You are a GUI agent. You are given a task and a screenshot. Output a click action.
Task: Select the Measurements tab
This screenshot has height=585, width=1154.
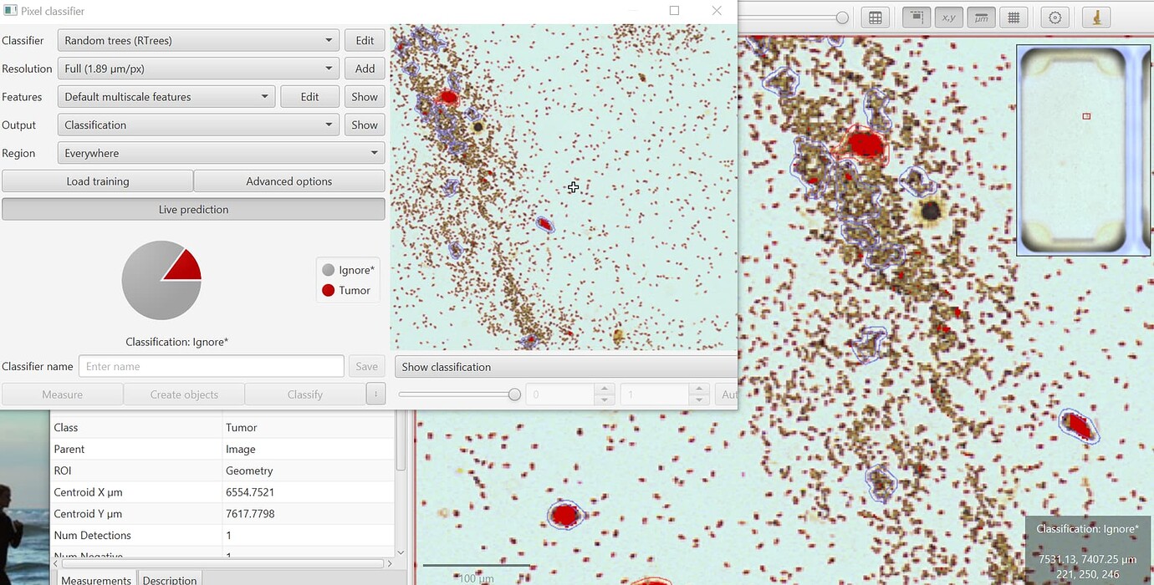[x=95, y=579]
